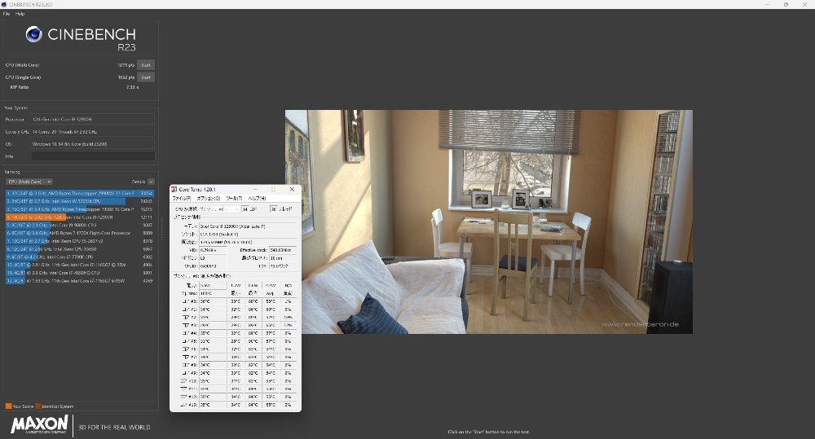Click the core count field showing 14
The image size is (815, 439).
point(245,209)
